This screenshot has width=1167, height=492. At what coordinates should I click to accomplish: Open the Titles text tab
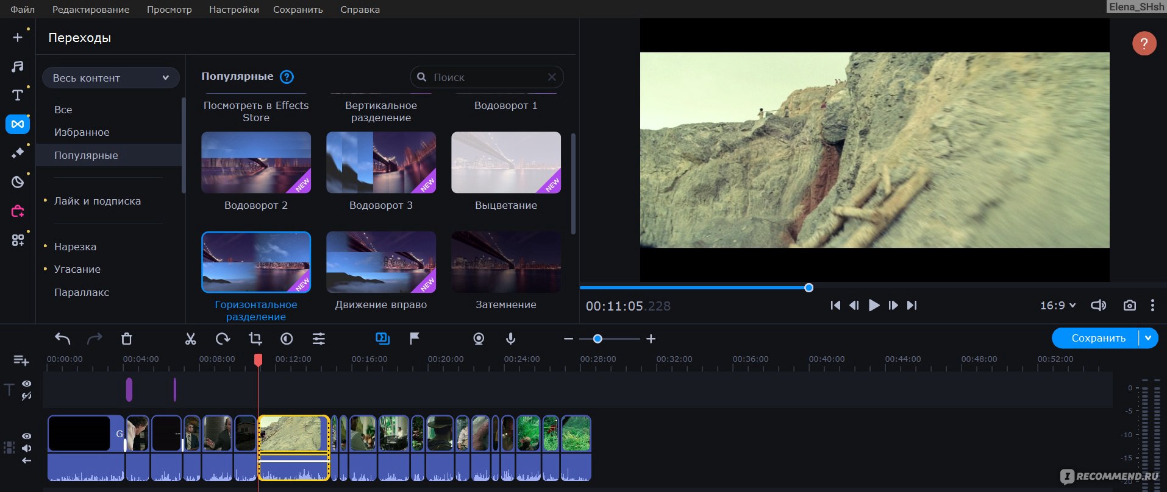pos(18,95)
